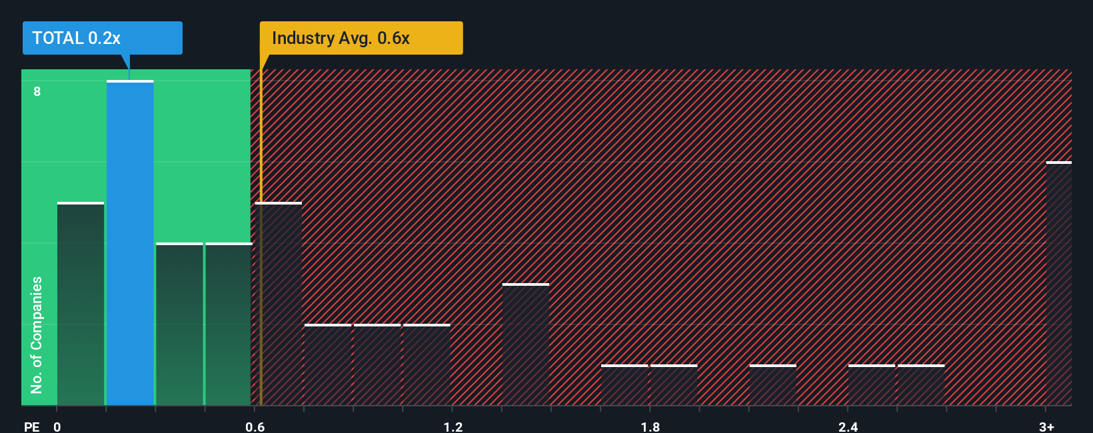Click the 3+ rightmost histogram bar

click(1059, 283)
